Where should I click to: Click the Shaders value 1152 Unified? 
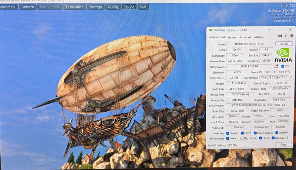239,83
